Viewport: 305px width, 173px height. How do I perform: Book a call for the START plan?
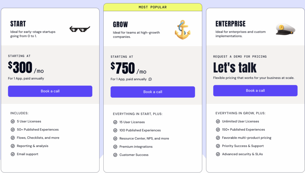click(50, 91)
